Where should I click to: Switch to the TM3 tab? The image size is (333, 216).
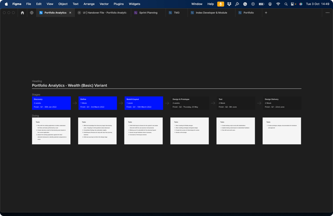[x=176, y=13]
